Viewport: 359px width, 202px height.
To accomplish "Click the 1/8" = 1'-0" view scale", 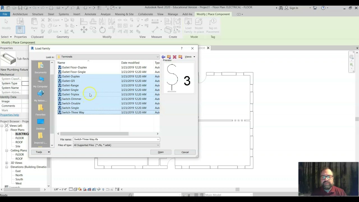I will coord(61,189).
